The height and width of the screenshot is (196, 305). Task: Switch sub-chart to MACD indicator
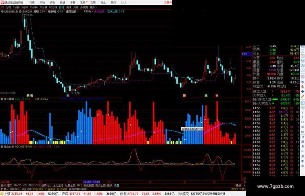pos(17,186)
